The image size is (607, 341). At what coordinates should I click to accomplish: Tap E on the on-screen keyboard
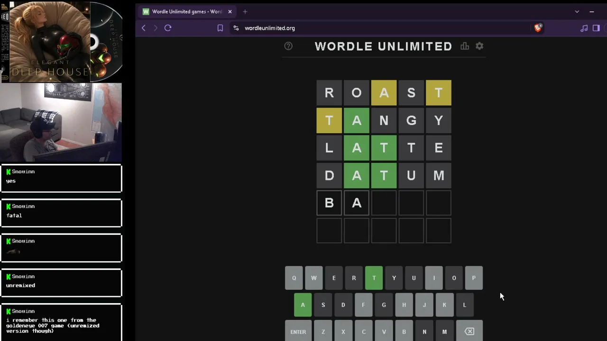click(x=334, y=278)
